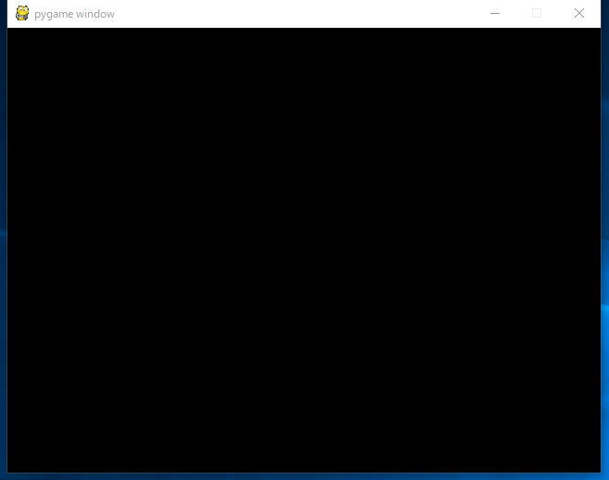Close the pygame window

click(579, 13)
